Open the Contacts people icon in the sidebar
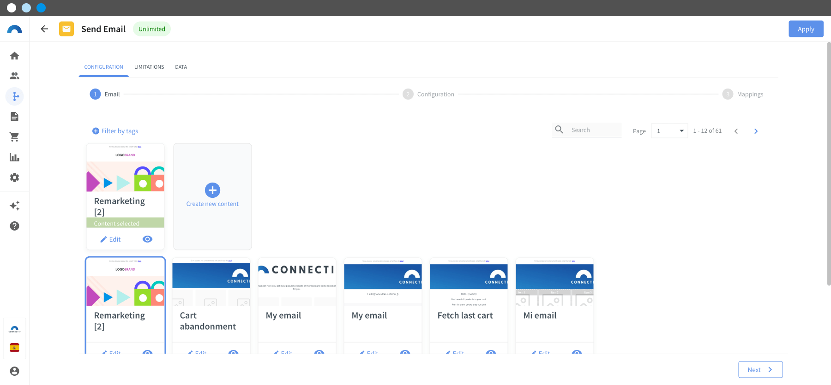The width and height of the screenshot is (831, 385). [x=14, y=76]
